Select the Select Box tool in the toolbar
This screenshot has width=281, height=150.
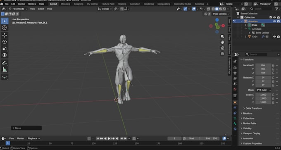point(5,21)
